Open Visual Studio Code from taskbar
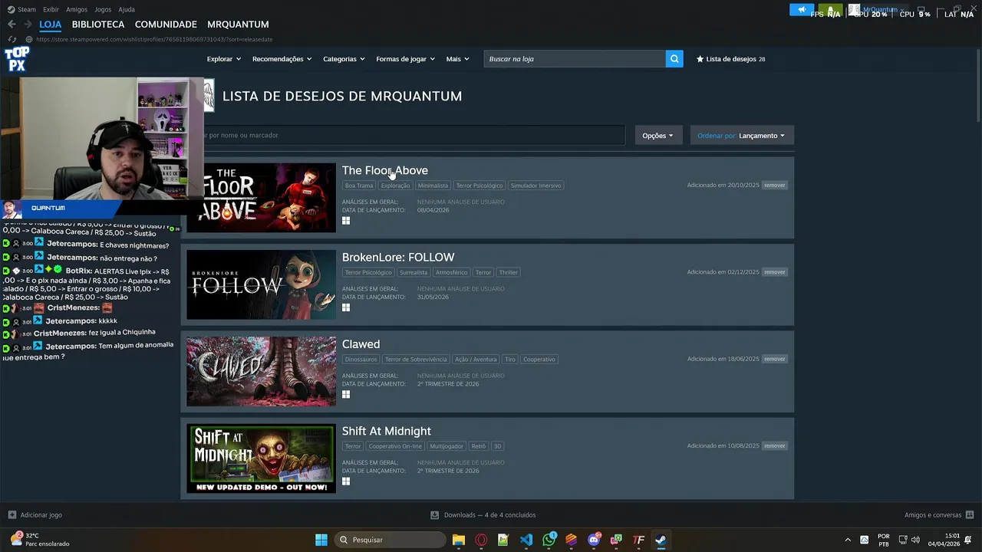This screenshot has height=552, width=982. coord(526,540)
